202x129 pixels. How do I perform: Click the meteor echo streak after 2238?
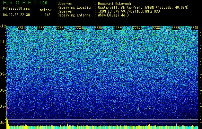click(149, 108)
